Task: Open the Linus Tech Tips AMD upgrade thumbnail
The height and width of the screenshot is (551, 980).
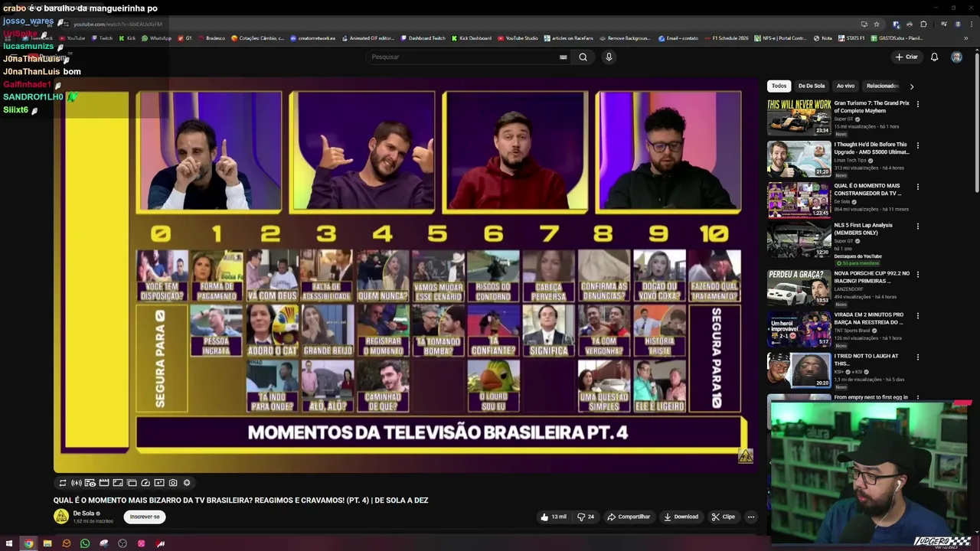Action: (x=799, y=159)
